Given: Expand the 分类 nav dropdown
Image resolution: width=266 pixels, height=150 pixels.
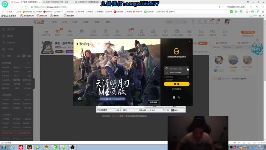Looking at the screenshot, I should point(75,22).
